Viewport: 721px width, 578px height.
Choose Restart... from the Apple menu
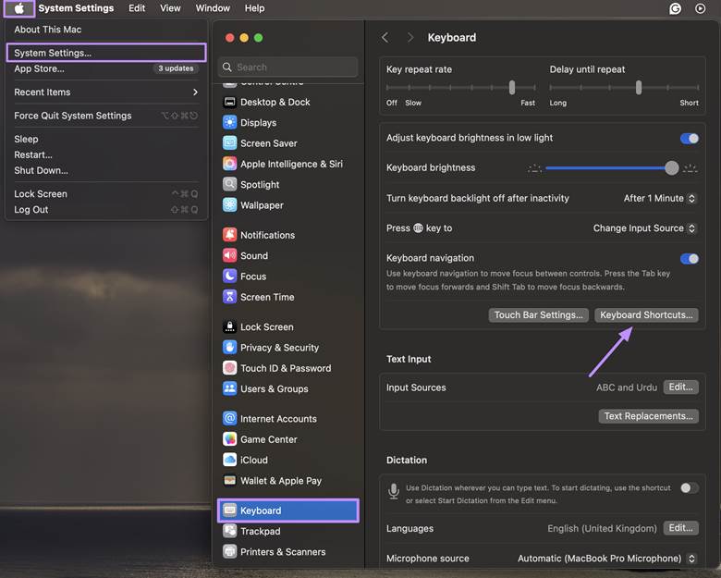pyautogui.click(x=33, y=154)
